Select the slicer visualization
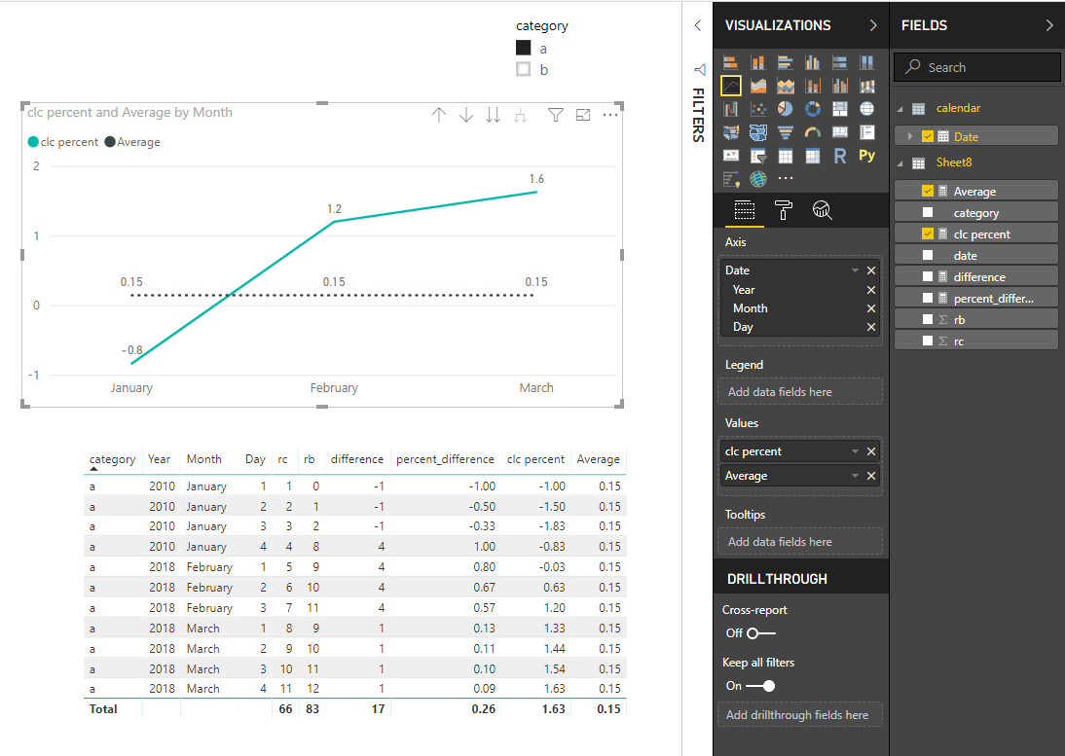Image resolution: width=1065 pixels, height=756 pixels. (758, 156)
